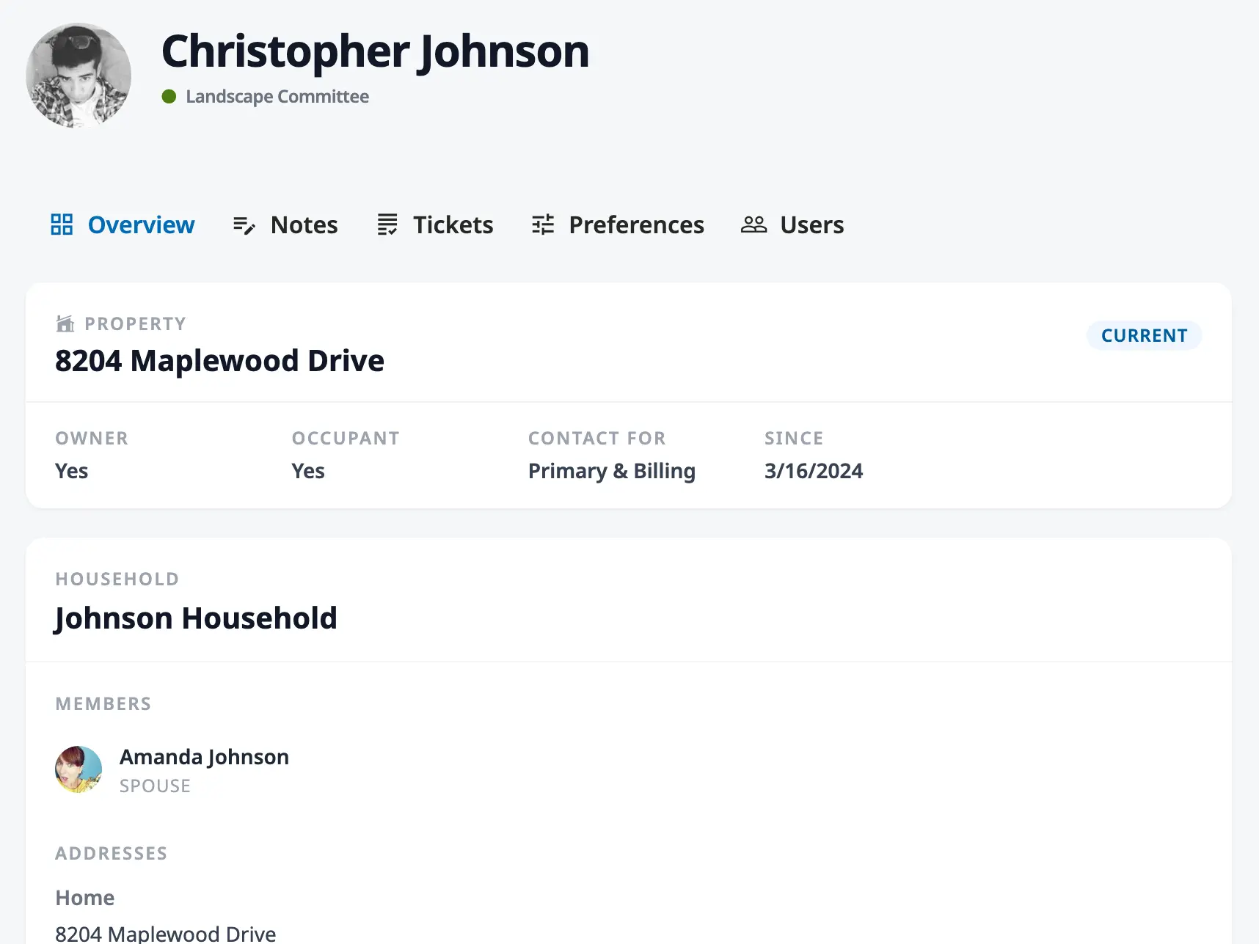Screen dimensions: 1259x944
Task: Click the Primary & Billing contact value
Action: coord(611,470)
